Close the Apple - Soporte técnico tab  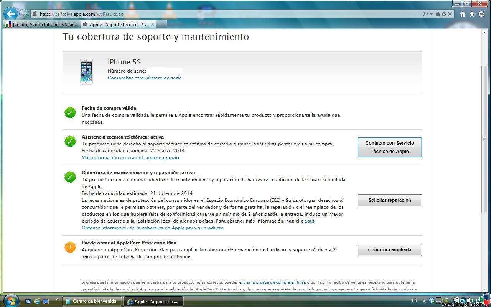click(x=153, y=24)
